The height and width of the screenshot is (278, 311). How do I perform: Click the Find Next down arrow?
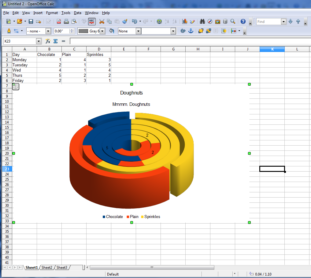pyautogui.click(x=291, y=21)
